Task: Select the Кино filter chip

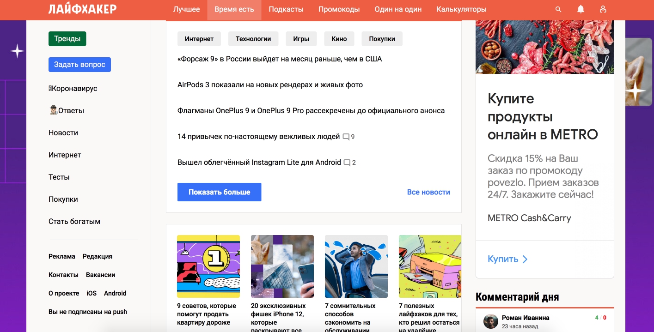Action: tap(339, 39)
